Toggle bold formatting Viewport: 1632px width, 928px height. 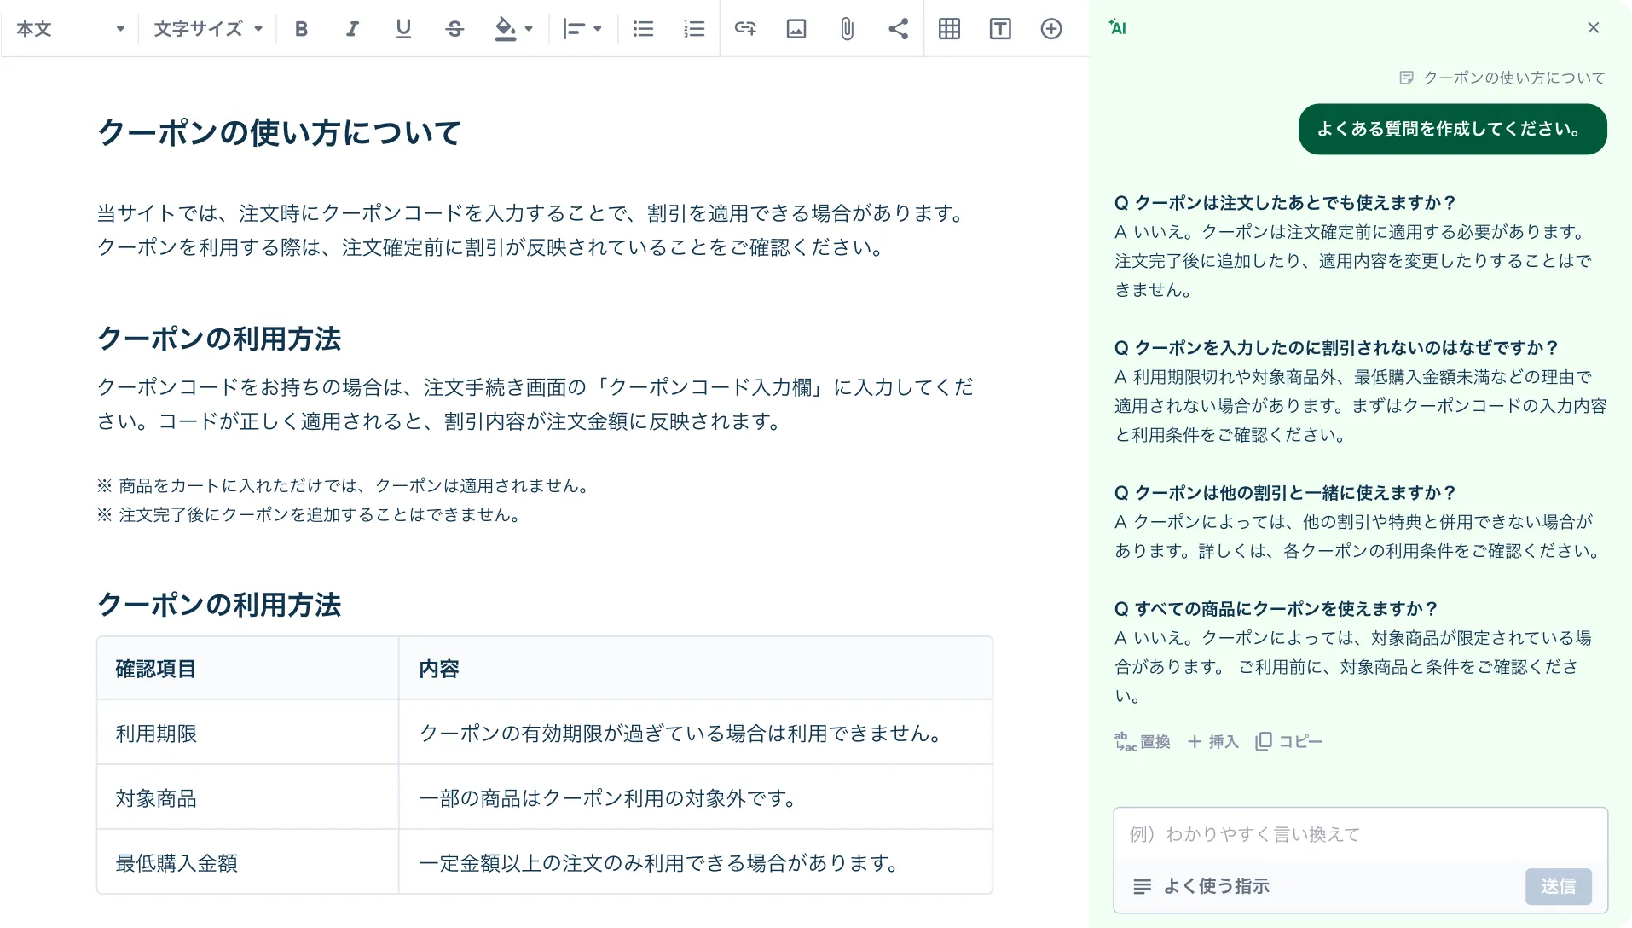point(300,28)
